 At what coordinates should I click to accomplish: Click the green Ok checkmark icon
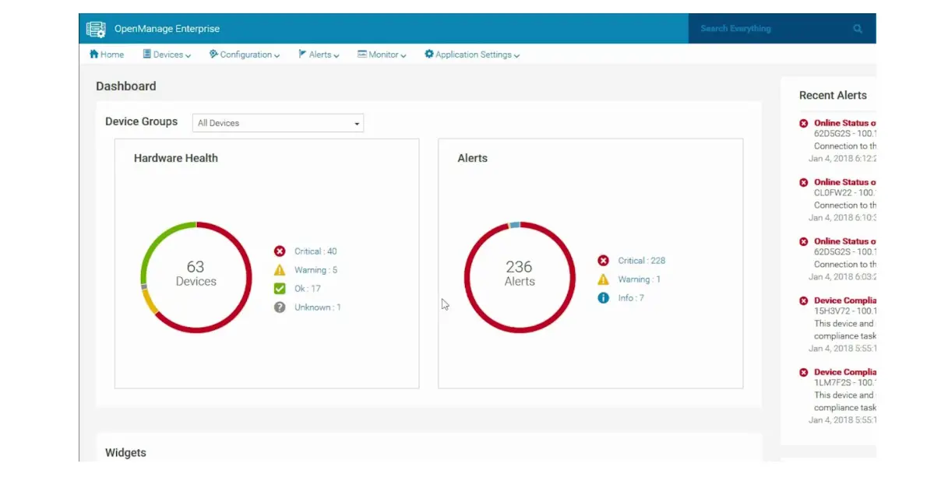(279, 288)
